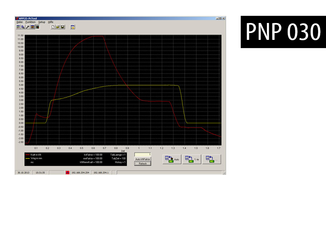The width and height of the screenshot is (326, 237).
Task: Click the RC 1.-te read button
Action: [x=192, y=159]
